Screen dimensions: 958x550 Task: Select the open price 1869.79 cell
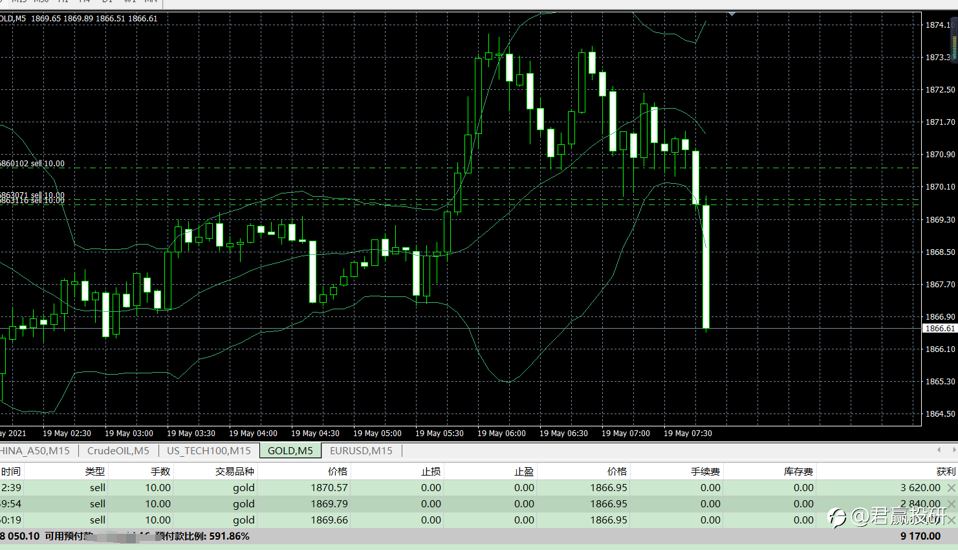click(329, 503)
